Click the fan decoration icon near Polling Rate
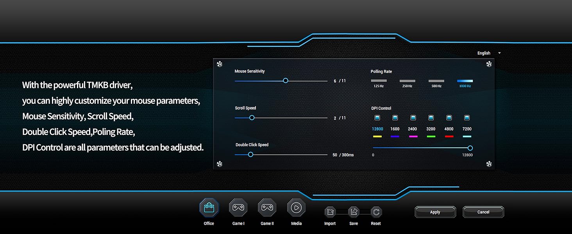 (489, 64)
